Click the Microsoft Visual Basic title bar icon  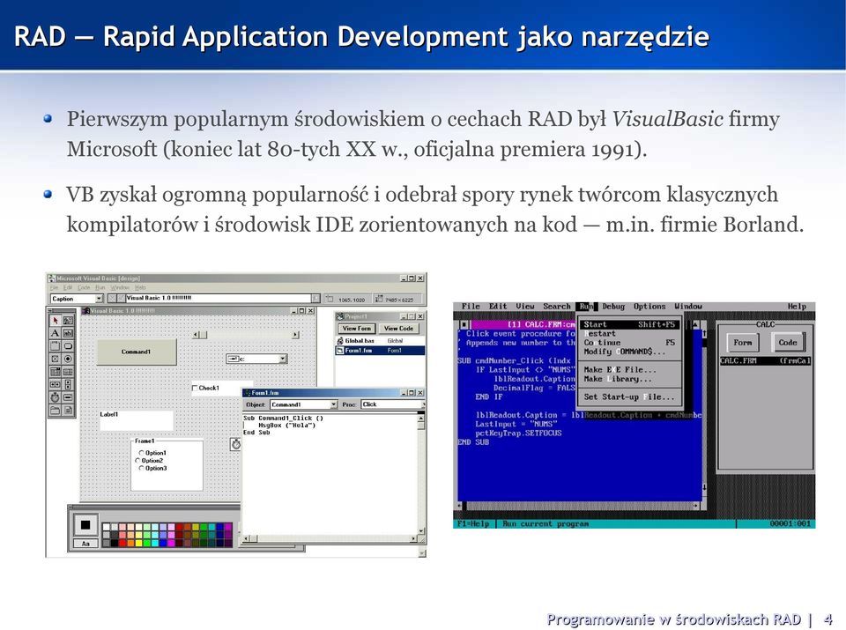click(52, 278)
